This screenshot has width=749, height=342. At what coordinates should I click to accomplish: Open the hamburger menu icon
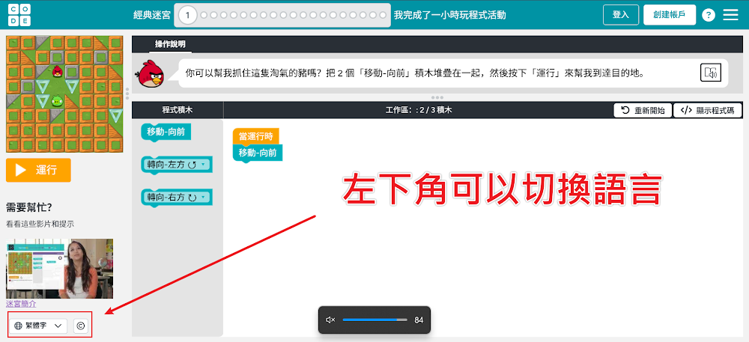click(730, 15)
